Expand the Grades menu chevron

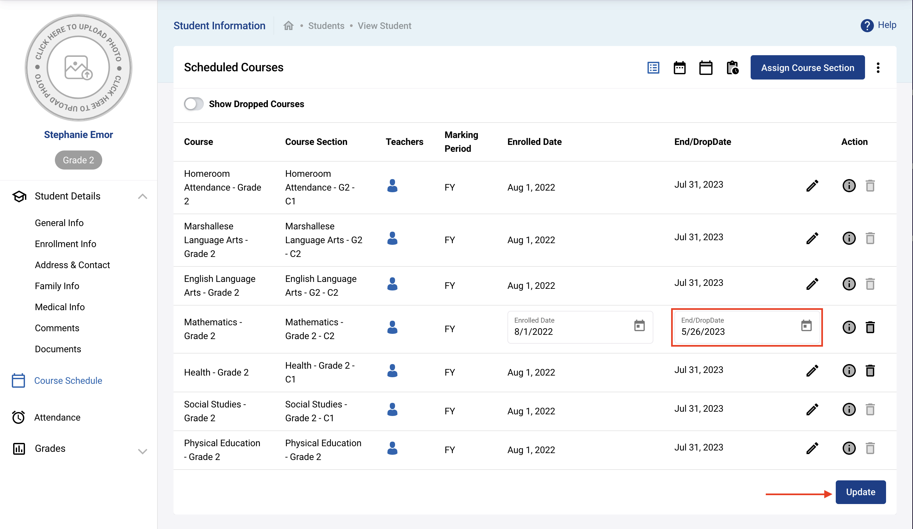click(142, 451)
